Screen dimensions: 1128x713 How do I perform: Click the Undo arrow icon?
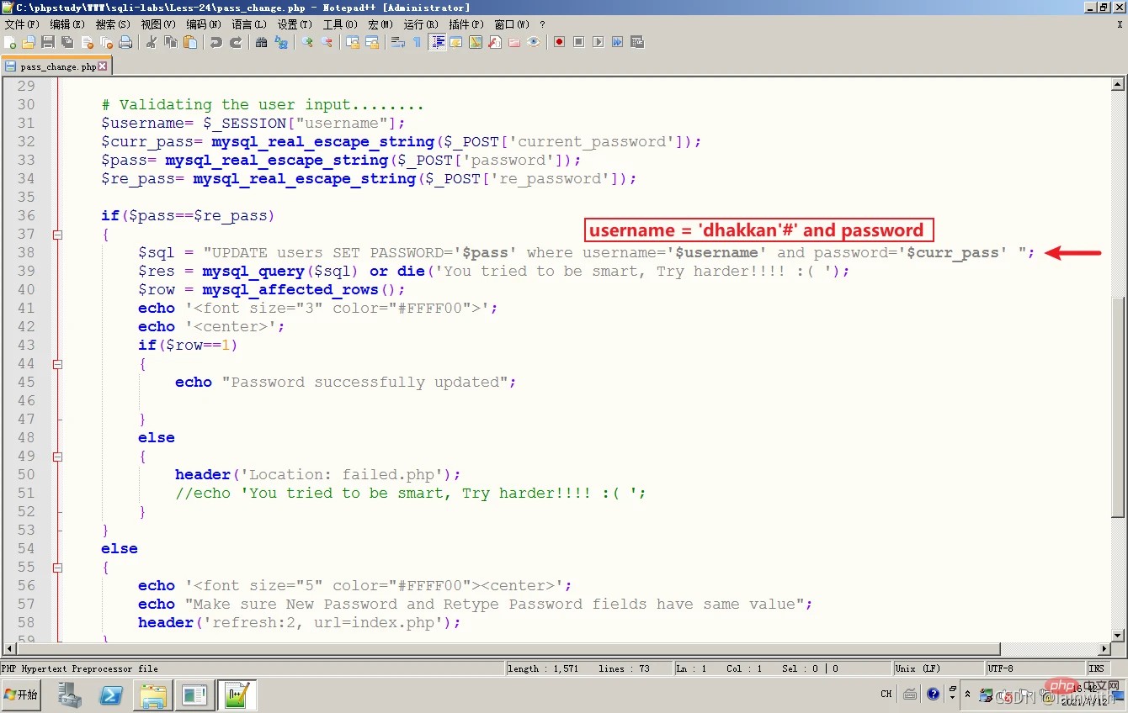(216, 42)
